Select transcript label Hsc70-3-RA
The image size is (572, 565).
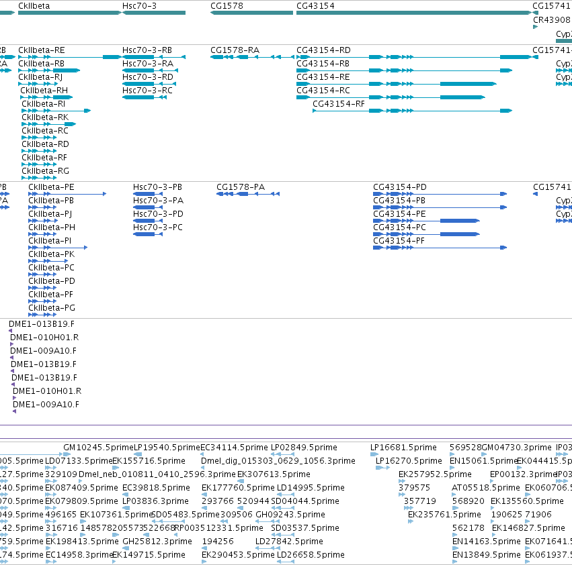click(148, 64)
